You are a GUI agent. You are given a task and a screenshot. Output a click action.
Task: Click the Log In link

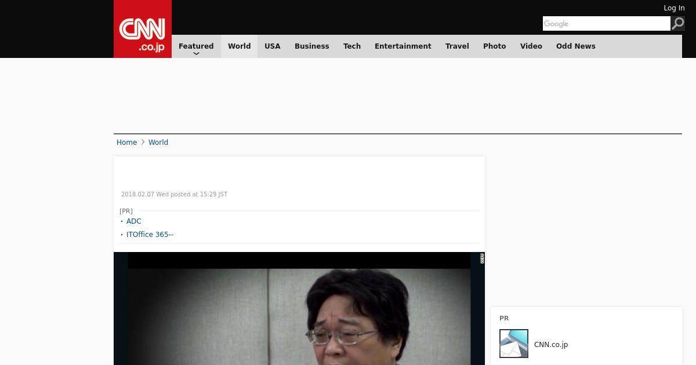pos(674,8)
